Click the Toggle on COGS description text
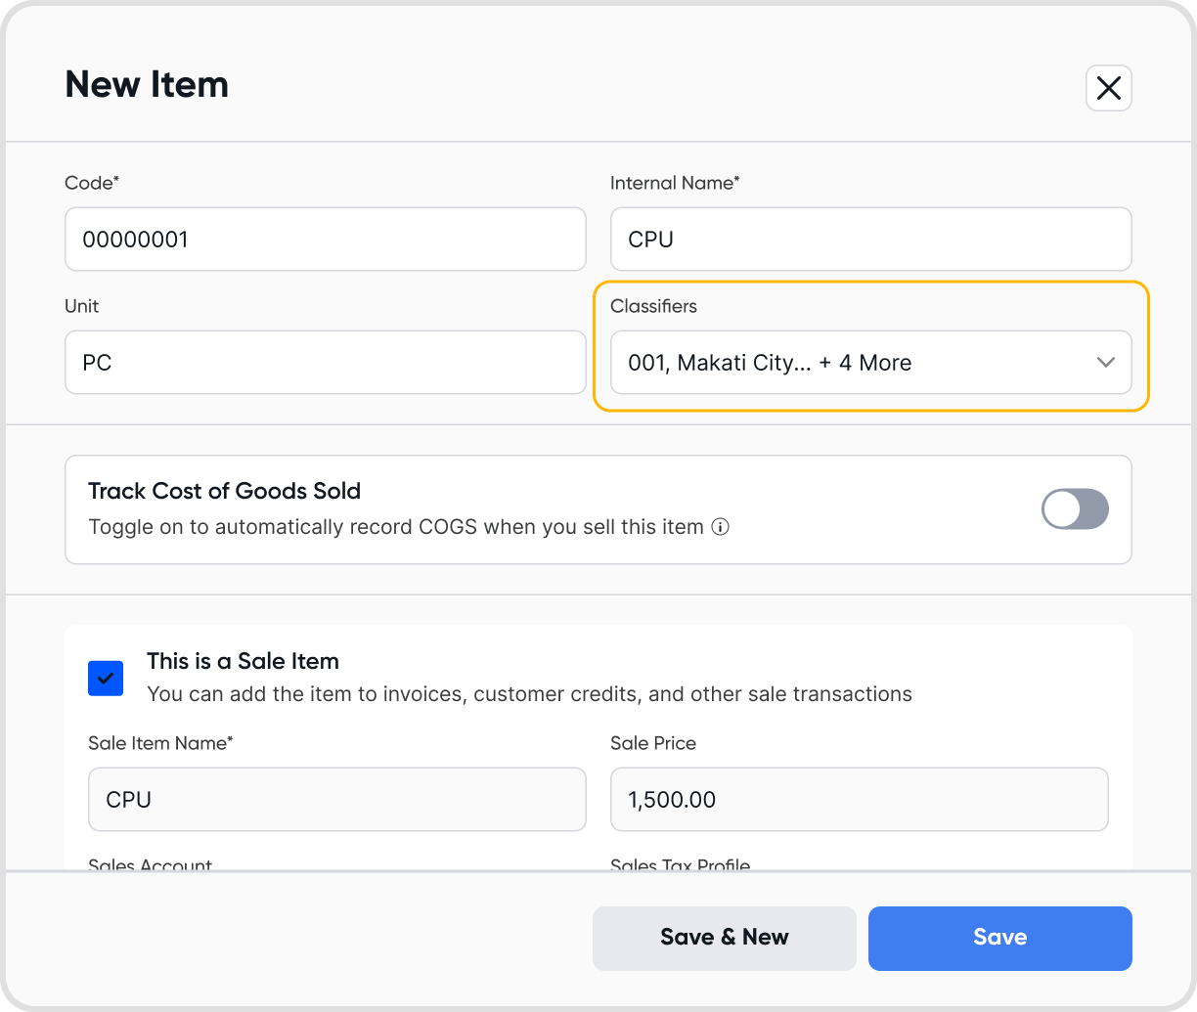This screenshot has height=1012, width=1197. click(395, 528)
